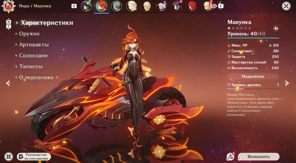Open the outfit hanger icon
296x163 pixels.
[x=231, y=157]
